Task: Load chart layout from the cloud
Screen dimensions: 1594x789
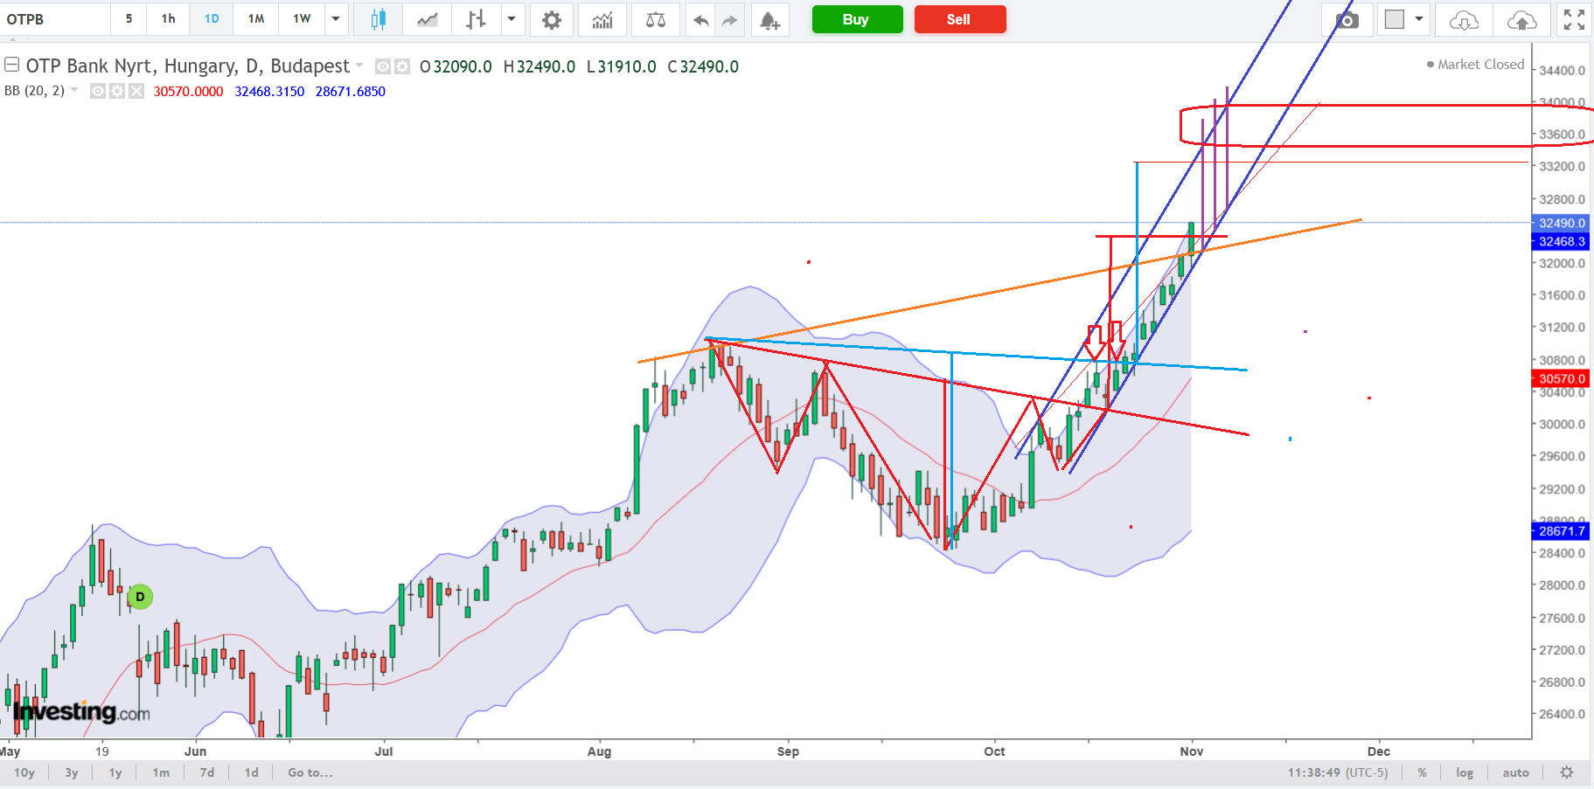Action: click(x=1464, y=19)
